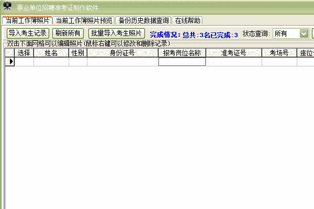Screen dimensions: 314x209
Task: Select the 姓名 column header
Action: 51,53
